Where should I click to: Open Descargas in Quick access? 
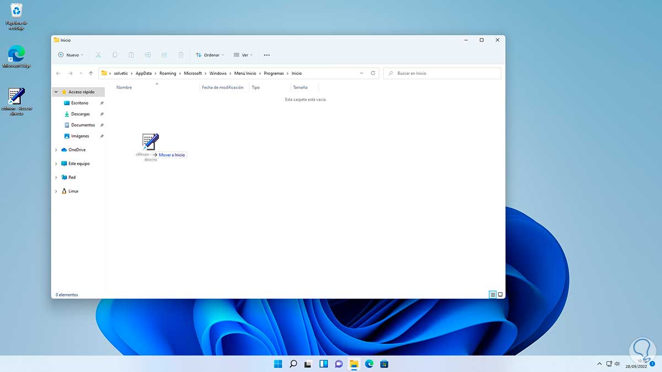80,114
